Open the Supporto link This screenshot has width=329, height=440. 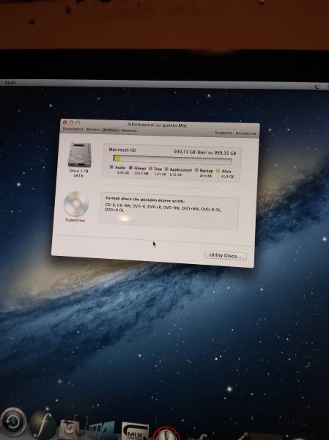click(x=223, y=133)
